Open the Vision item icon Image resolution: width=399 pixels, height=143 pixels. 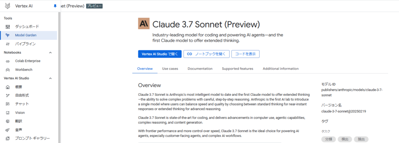click(8, 113)
